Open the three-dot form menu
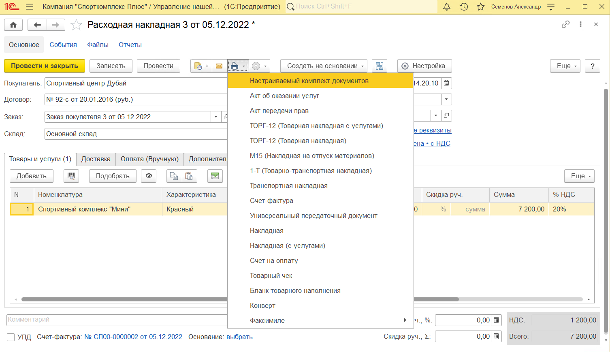The width and height of the screenshot is (610, 352). [x=580, y=24]
